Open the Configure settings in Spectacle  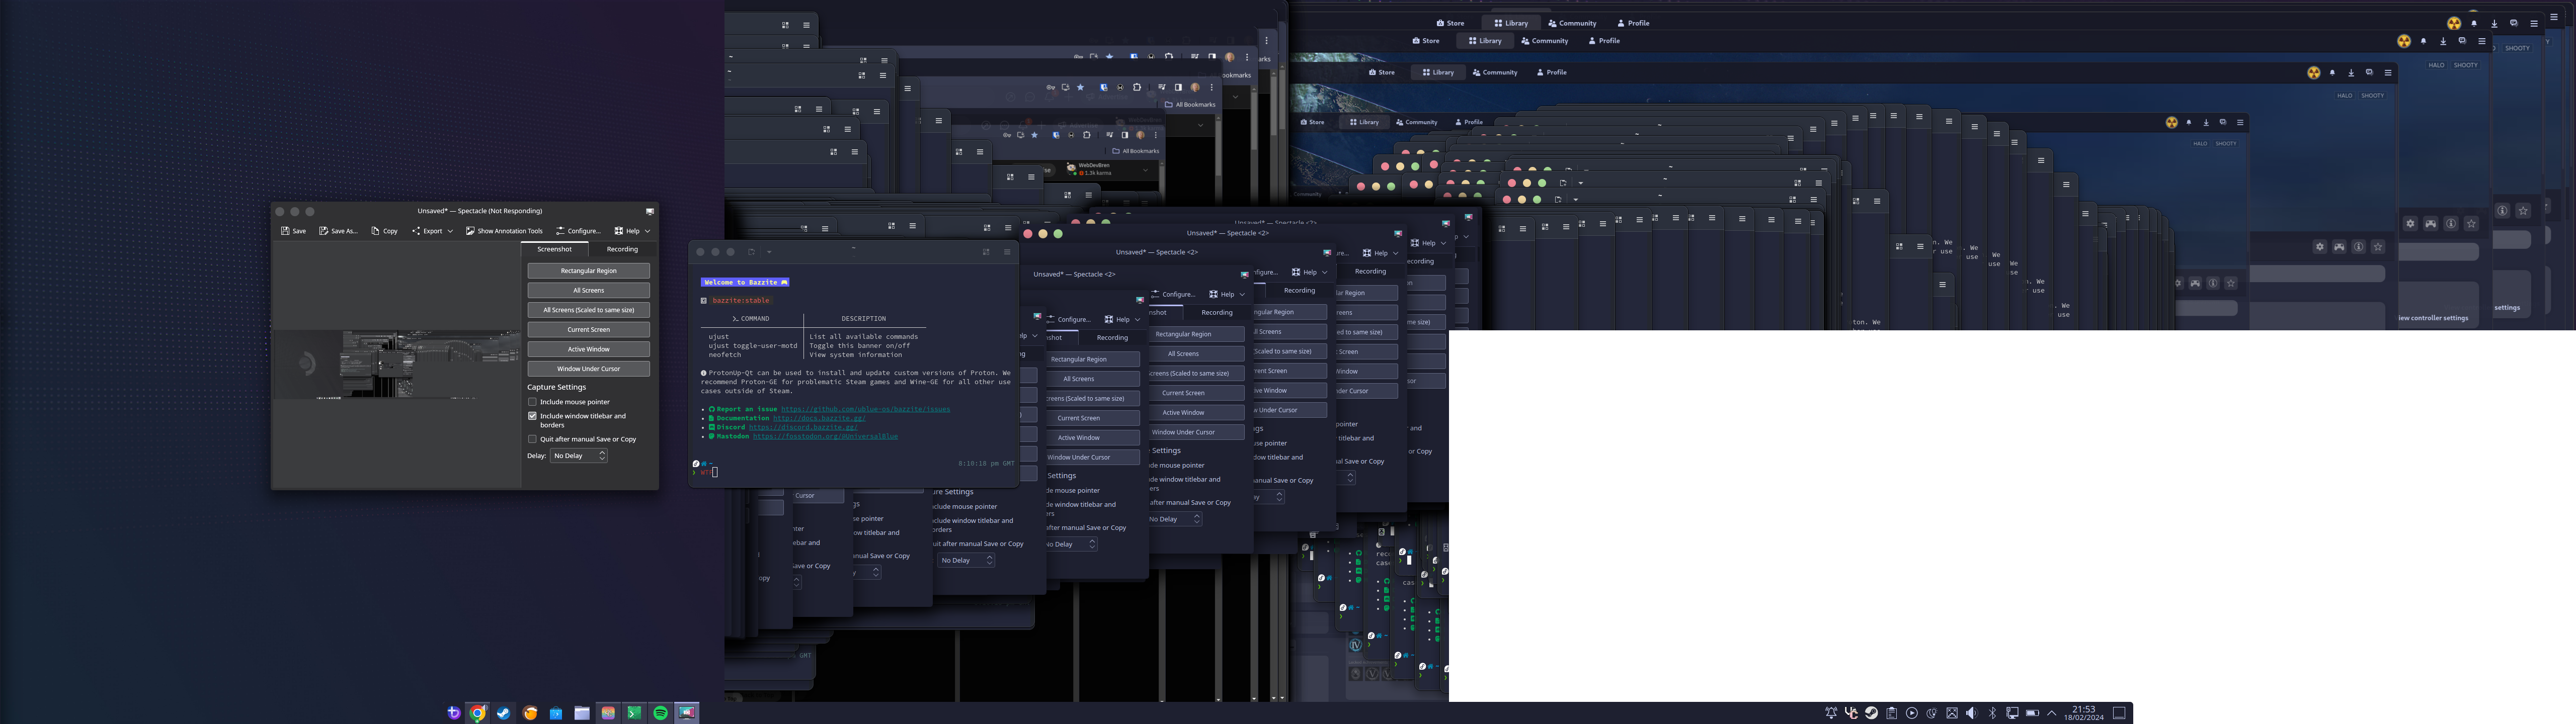pos(578,231)
